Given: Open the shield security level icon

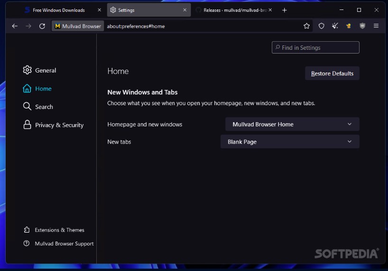Looking at the screenshot, I should coord(321,26).
